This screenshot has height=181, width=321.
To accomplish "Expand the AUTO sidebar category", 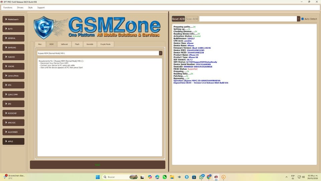I will coord(13,29).
